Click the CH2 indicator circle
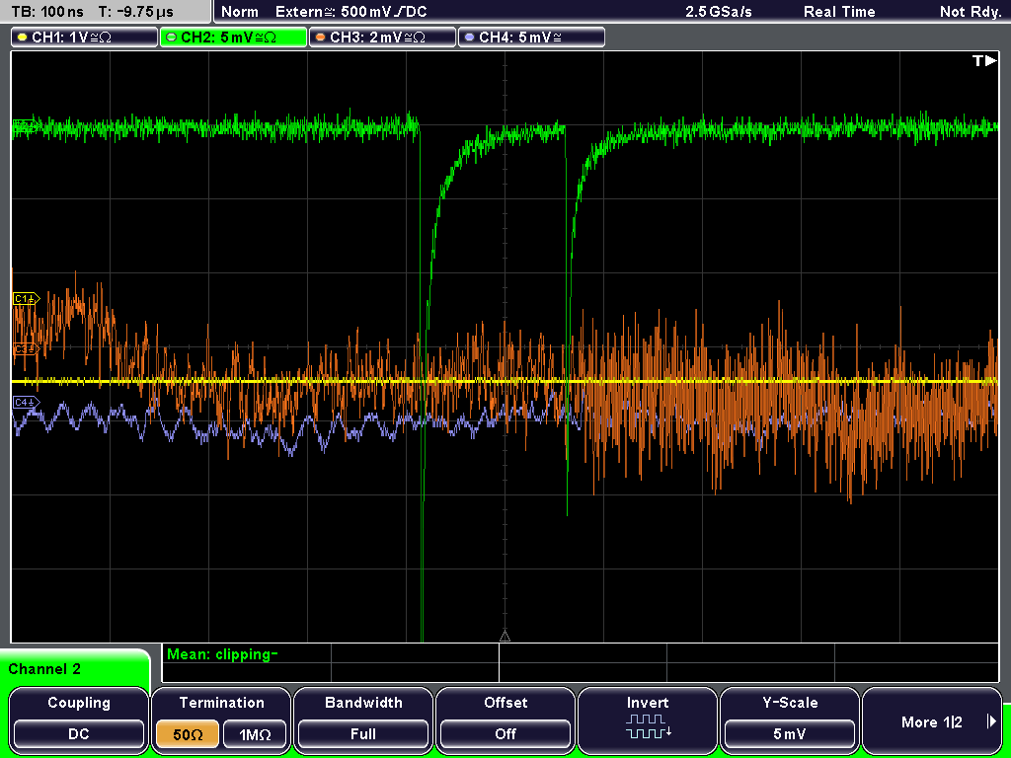The width and height of the screenshot is (1011, 758). pos(172,38)
